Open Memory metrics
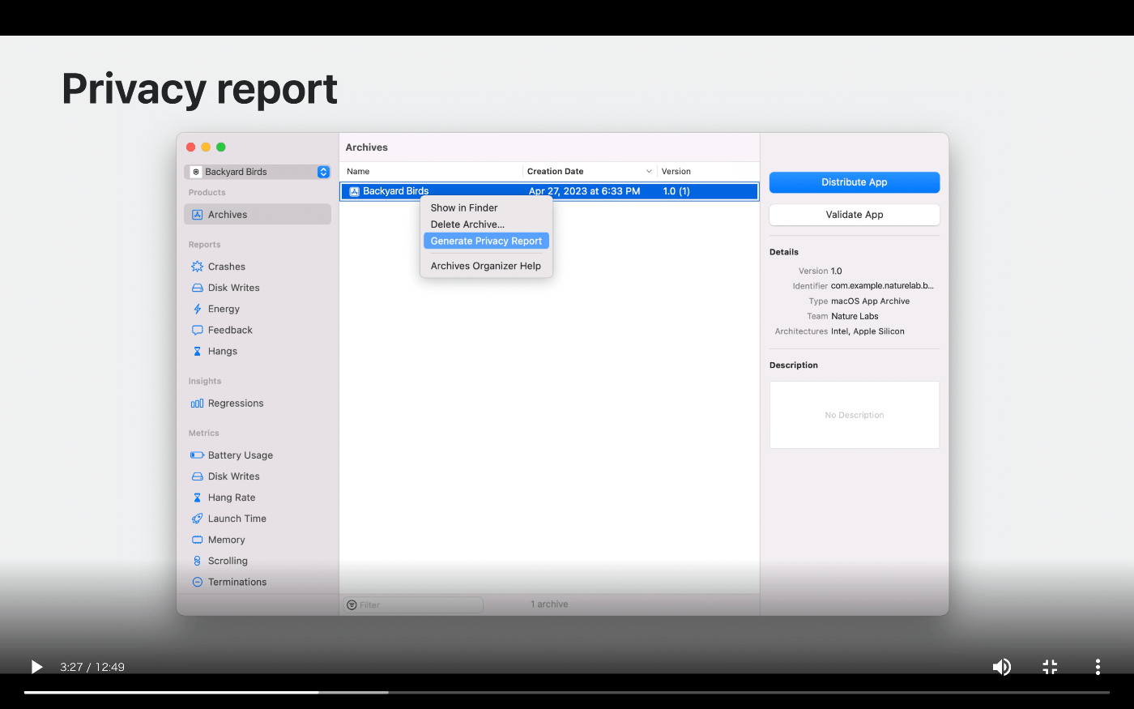1134x709 pixels. tap(258, 540)
